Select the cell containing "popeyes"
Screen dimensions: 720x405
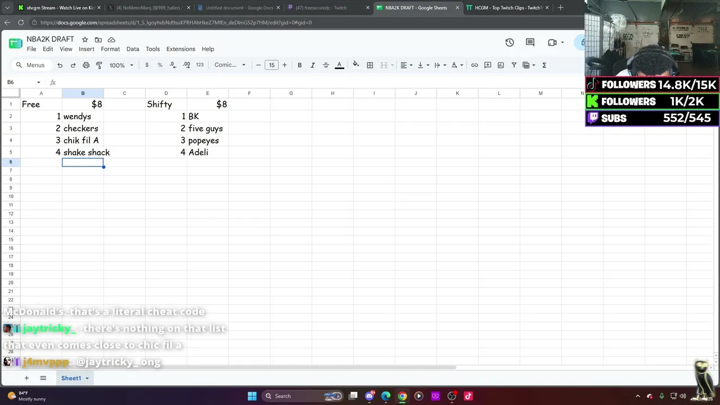click(x=208, y=141)
